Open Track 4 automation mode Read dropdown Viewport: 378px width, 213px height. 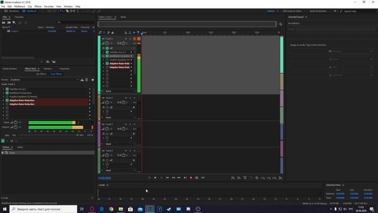pos(120,170)
